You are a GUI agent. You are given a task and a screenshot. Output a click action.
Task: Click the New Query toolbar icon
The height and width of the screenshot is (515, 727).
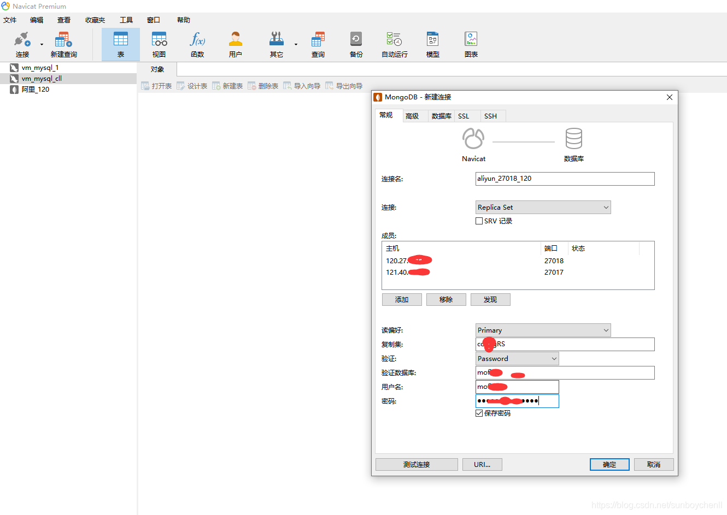point(63,44)
